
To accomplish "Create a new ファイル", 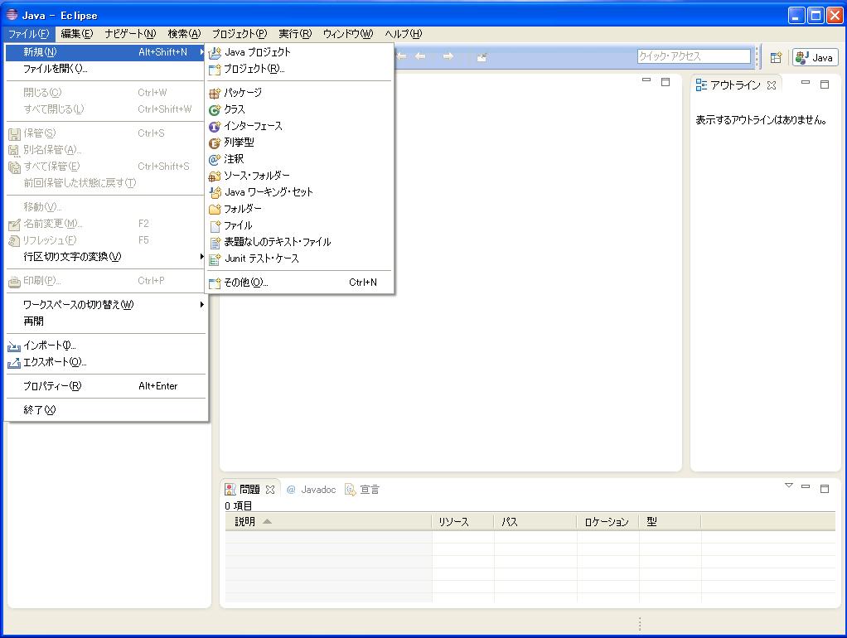I will pyautogui.click(x=299, y=225).
